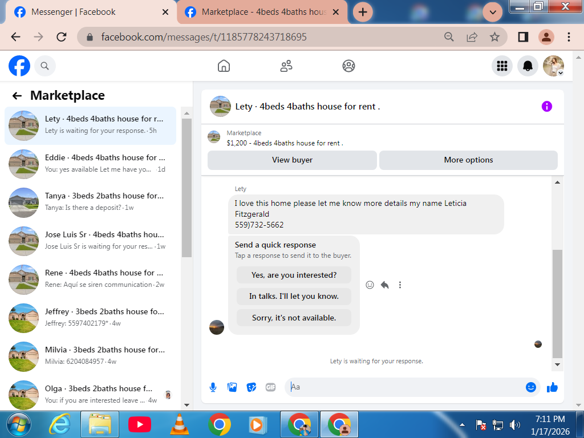
Task: Open the Olga conversation in the list
Action: click(x=91, y=395)
